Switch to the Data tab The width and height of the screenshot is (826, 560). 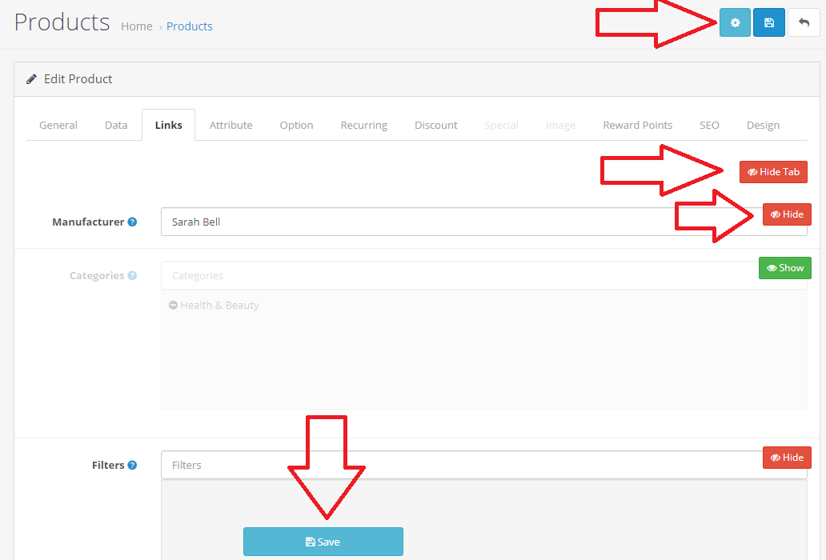tap(116, 126)
